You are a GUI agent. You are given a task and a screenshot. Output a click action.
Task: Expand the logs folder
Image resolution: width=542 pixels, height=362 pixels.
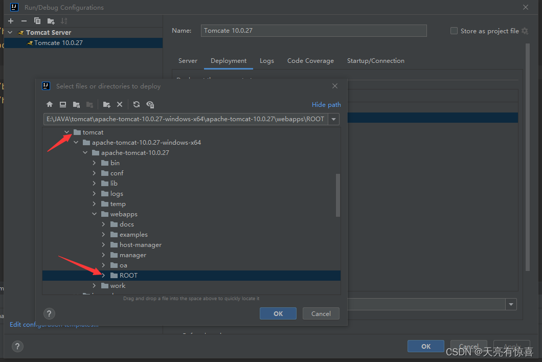pos(94,194)
